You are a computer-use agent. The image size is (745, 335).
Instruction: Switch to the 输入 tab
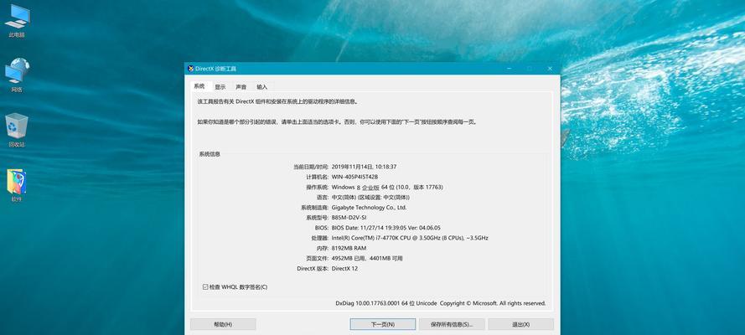pos(262,87)
